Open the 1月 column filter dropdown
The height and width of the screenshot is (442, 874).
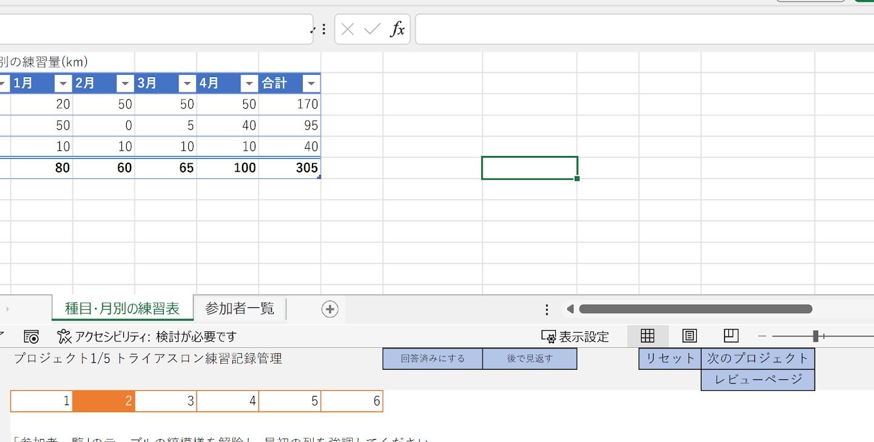click(x=63, y=83)
